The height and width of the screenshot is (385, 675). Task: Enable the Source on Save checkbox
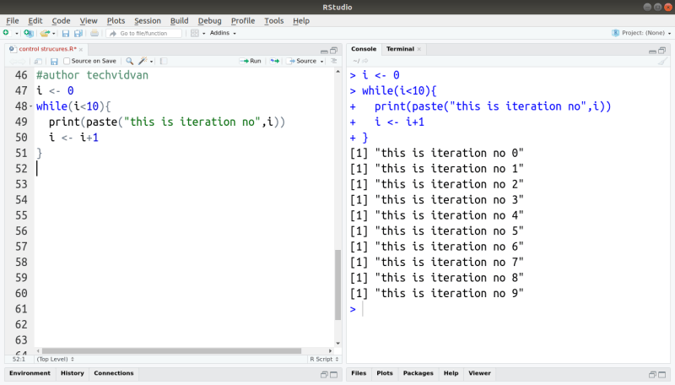(x=67, y=61)
